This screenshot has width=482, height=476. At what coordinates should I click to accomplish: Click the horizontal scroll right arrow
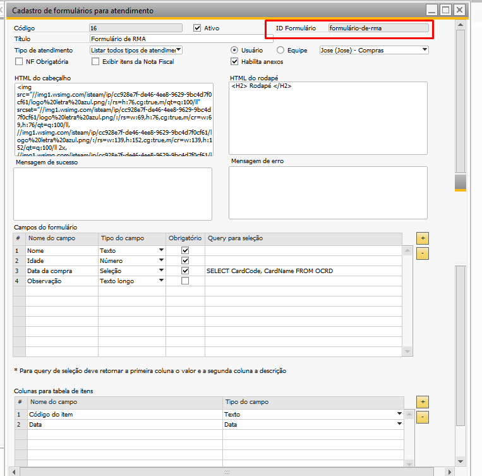(449, 472)
